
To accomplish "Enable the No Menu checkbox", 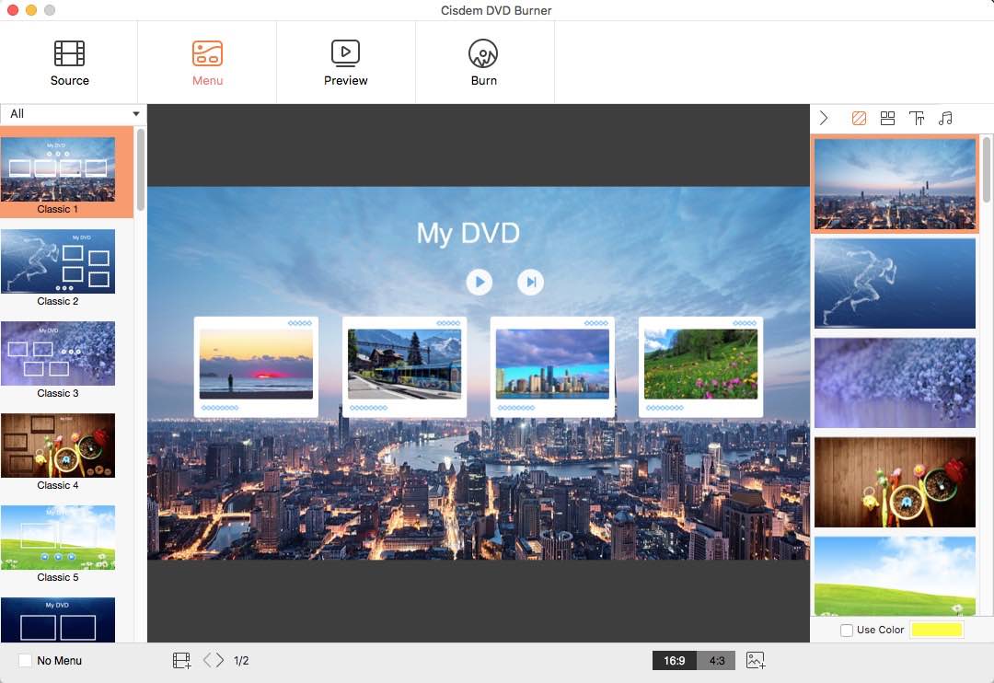I will click(25, 660).
